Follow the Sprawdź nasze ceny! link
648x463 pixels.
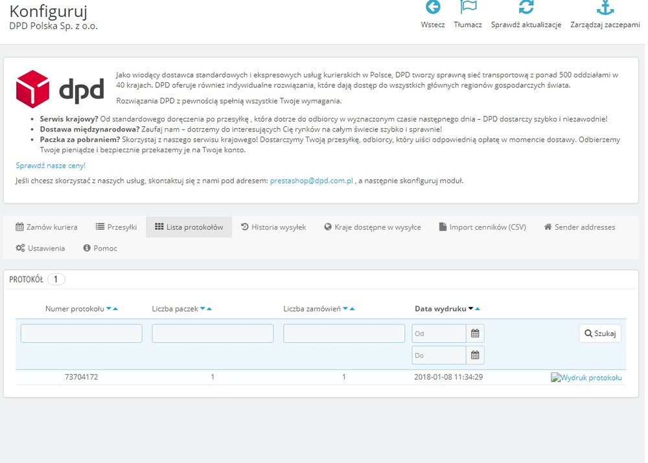[51, 165]
